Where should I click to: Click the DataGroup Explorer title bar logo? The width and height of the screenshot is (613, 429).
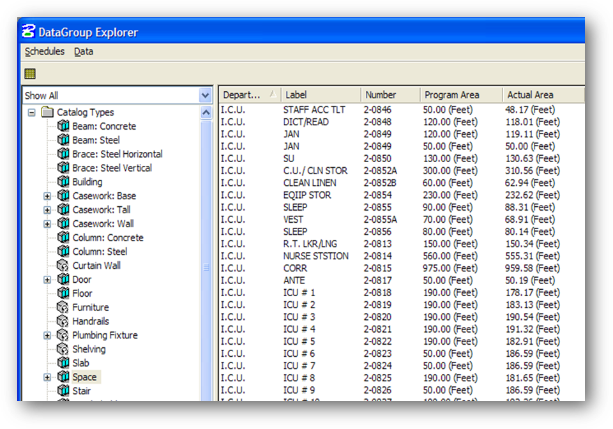tap(28, 31)
